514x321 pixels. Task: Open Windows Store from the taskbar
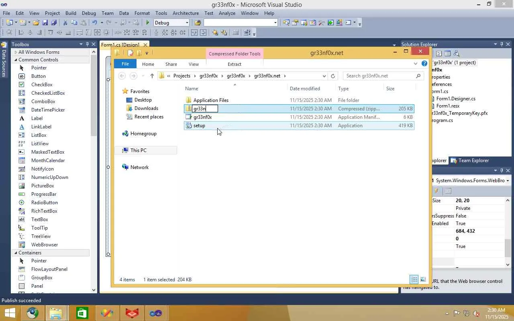coord(82,313)
